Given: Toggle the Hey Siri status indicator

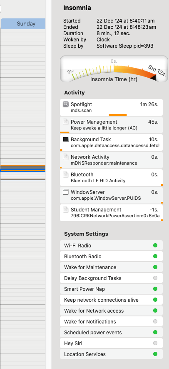Looking at the screenshot, I should (x=155, y=343).
